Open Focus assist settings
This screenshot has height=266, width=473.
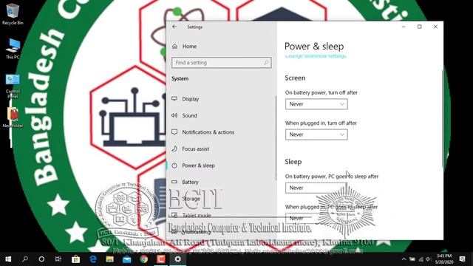(x=195, y=149)
